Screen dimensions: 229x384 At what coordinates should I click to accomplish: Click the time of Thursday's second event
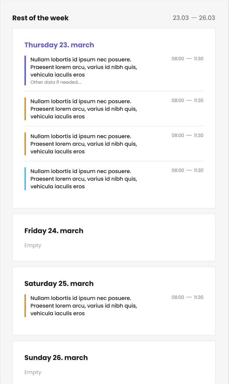tap(187, 100)
